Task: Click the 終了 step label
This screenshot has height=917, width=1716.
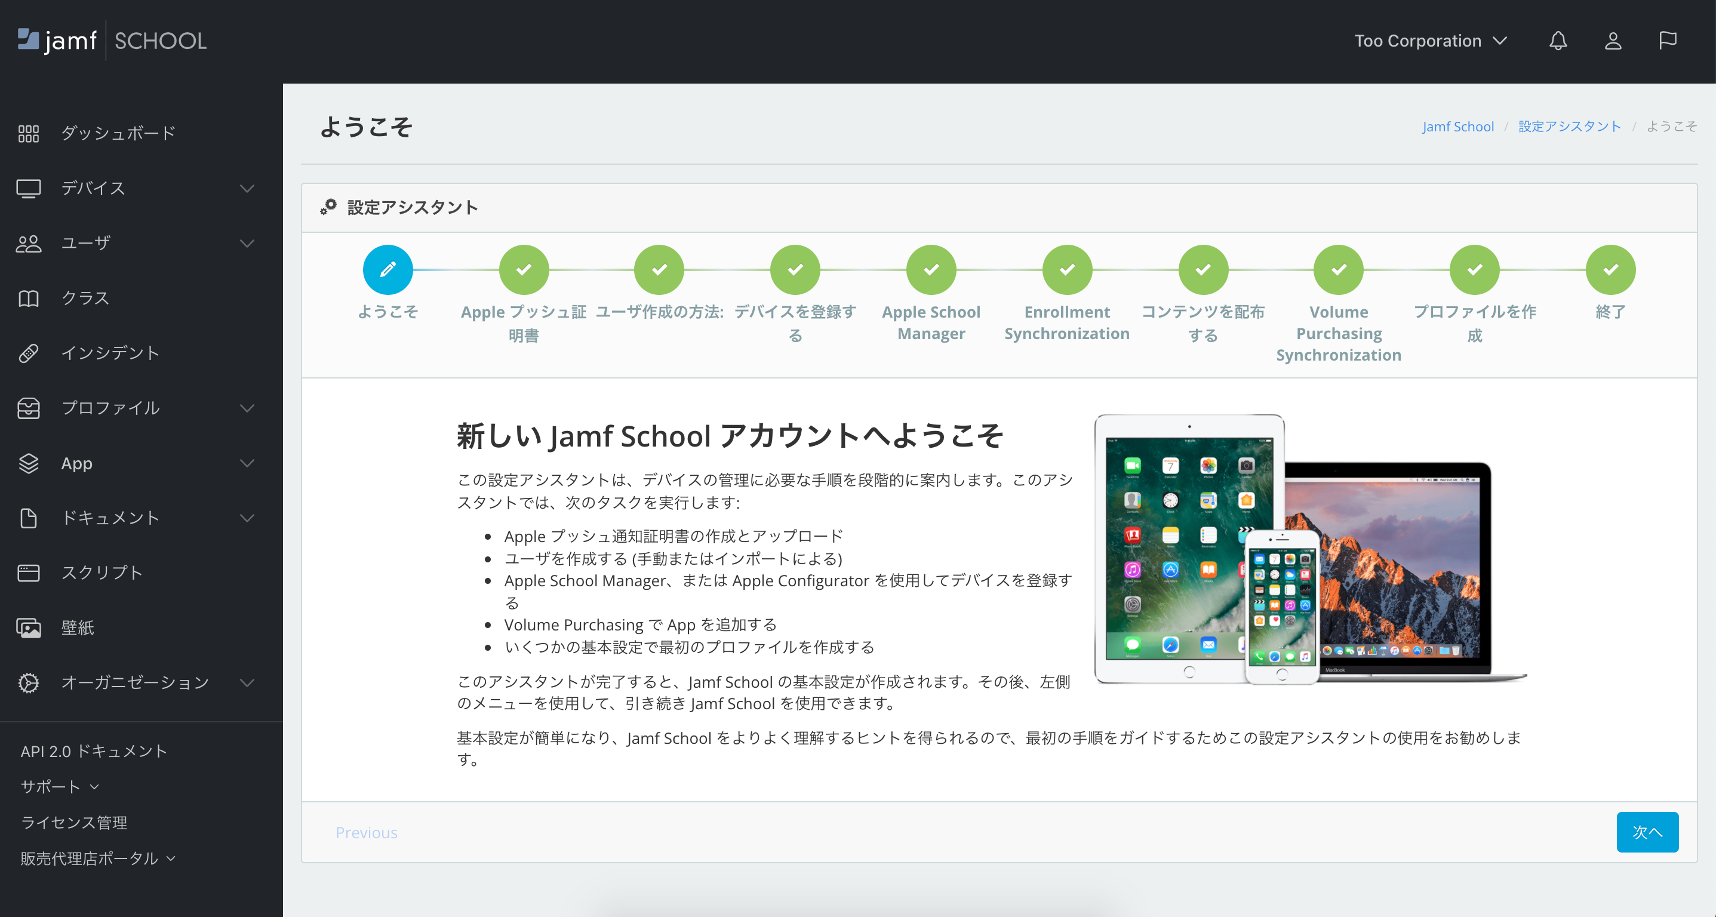Action: click(1611, 312)
